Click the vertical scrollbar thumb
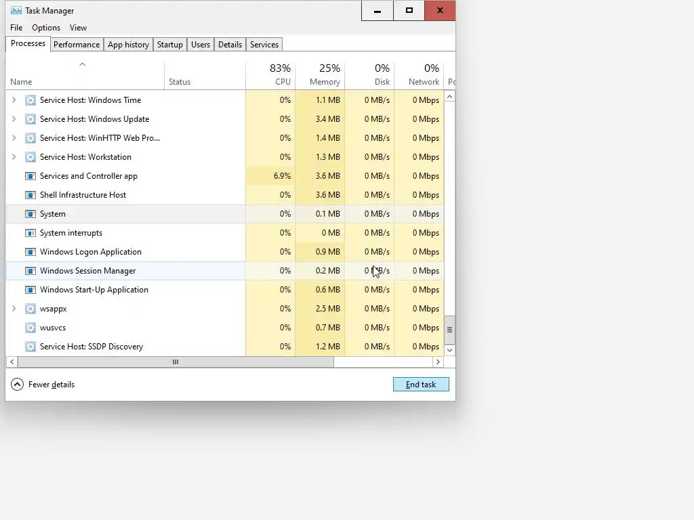694x520 pixels. [450, 330]
